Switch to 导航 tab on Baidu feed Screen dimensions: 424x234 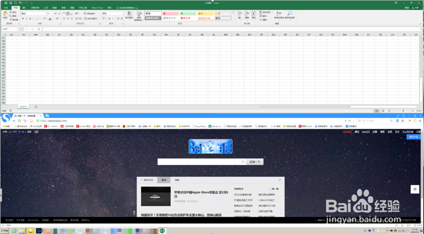(x=177, y=180)
